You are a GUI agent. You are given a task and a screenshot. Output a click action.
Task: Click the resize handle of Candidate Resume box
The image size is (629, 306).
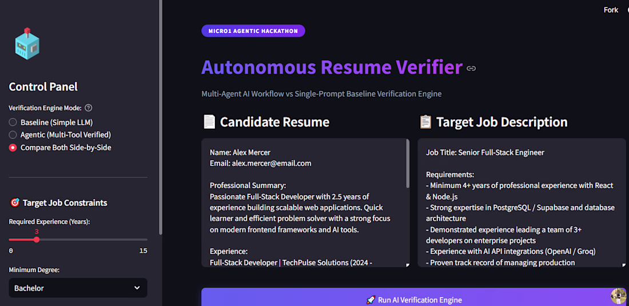click(407, 264)
